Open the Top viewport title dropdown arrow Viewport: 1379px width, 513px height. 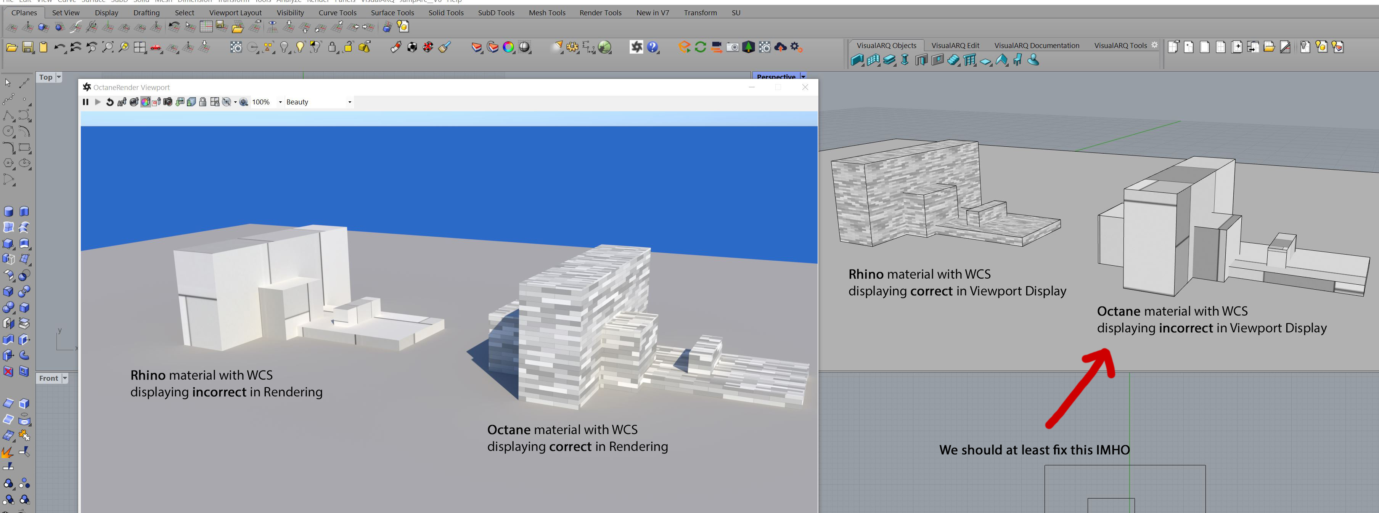(x=59, y=77)
